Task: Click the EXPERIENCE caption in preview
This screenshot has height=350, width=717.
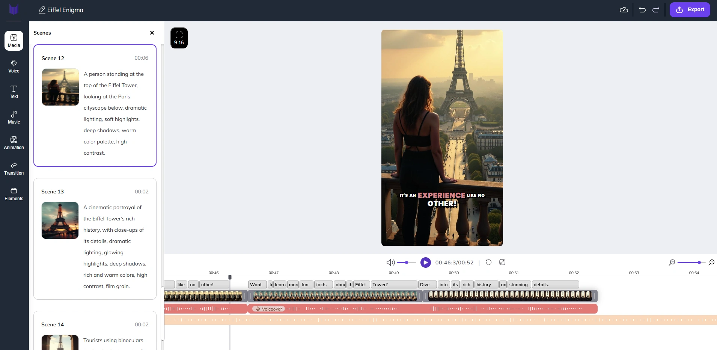Action: tap(441, 195)
